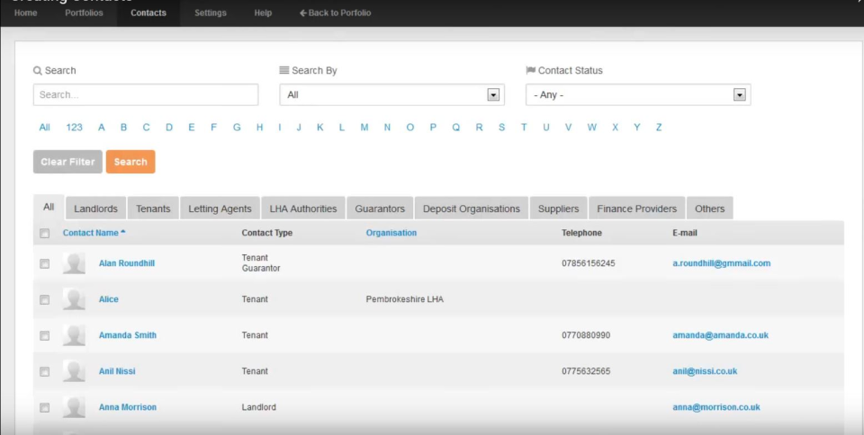Filter contacts by All letters

pyautogui.click(x=45, y=127)
